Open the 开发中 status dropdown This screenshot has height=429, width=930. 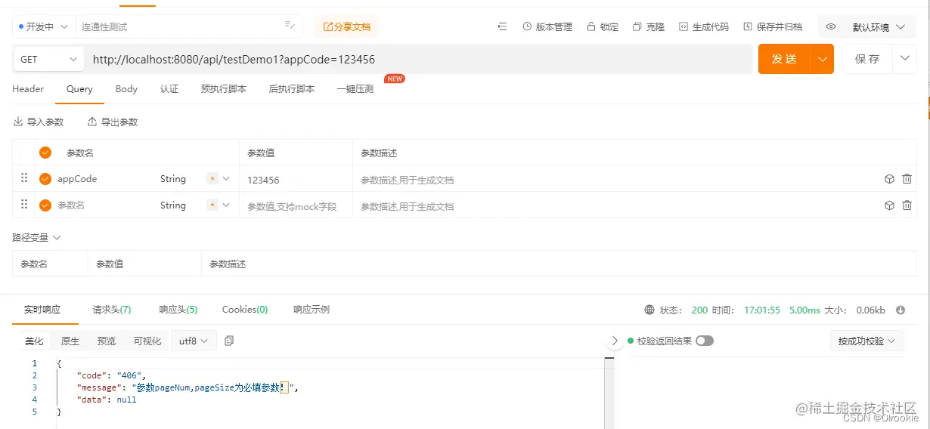(x=43, y=26)
